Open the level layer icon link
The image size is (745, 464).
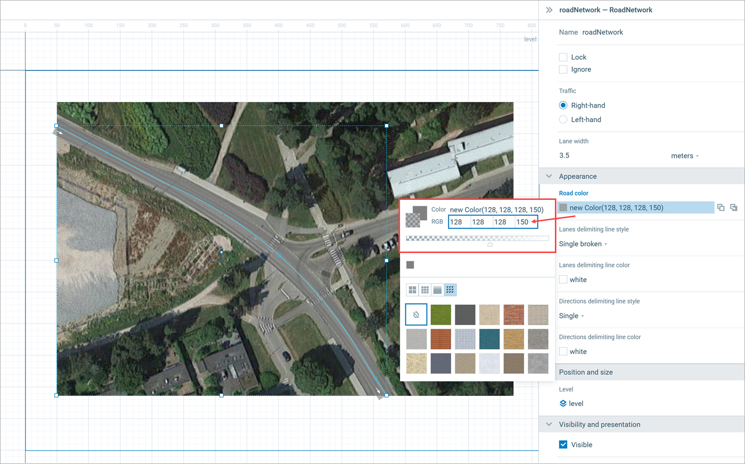pyautogui.click(x=563, y=404)
